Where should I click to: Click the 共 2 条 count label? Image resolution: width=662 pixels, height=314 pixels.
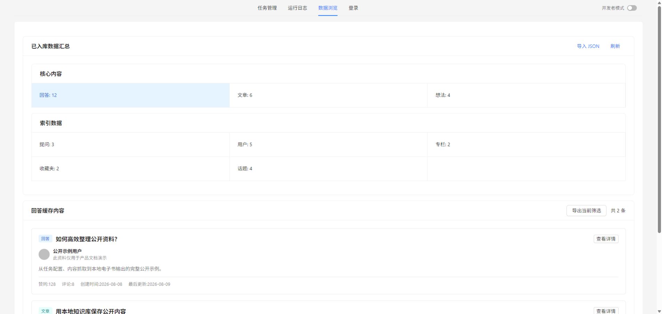click(x=618, y=210)
